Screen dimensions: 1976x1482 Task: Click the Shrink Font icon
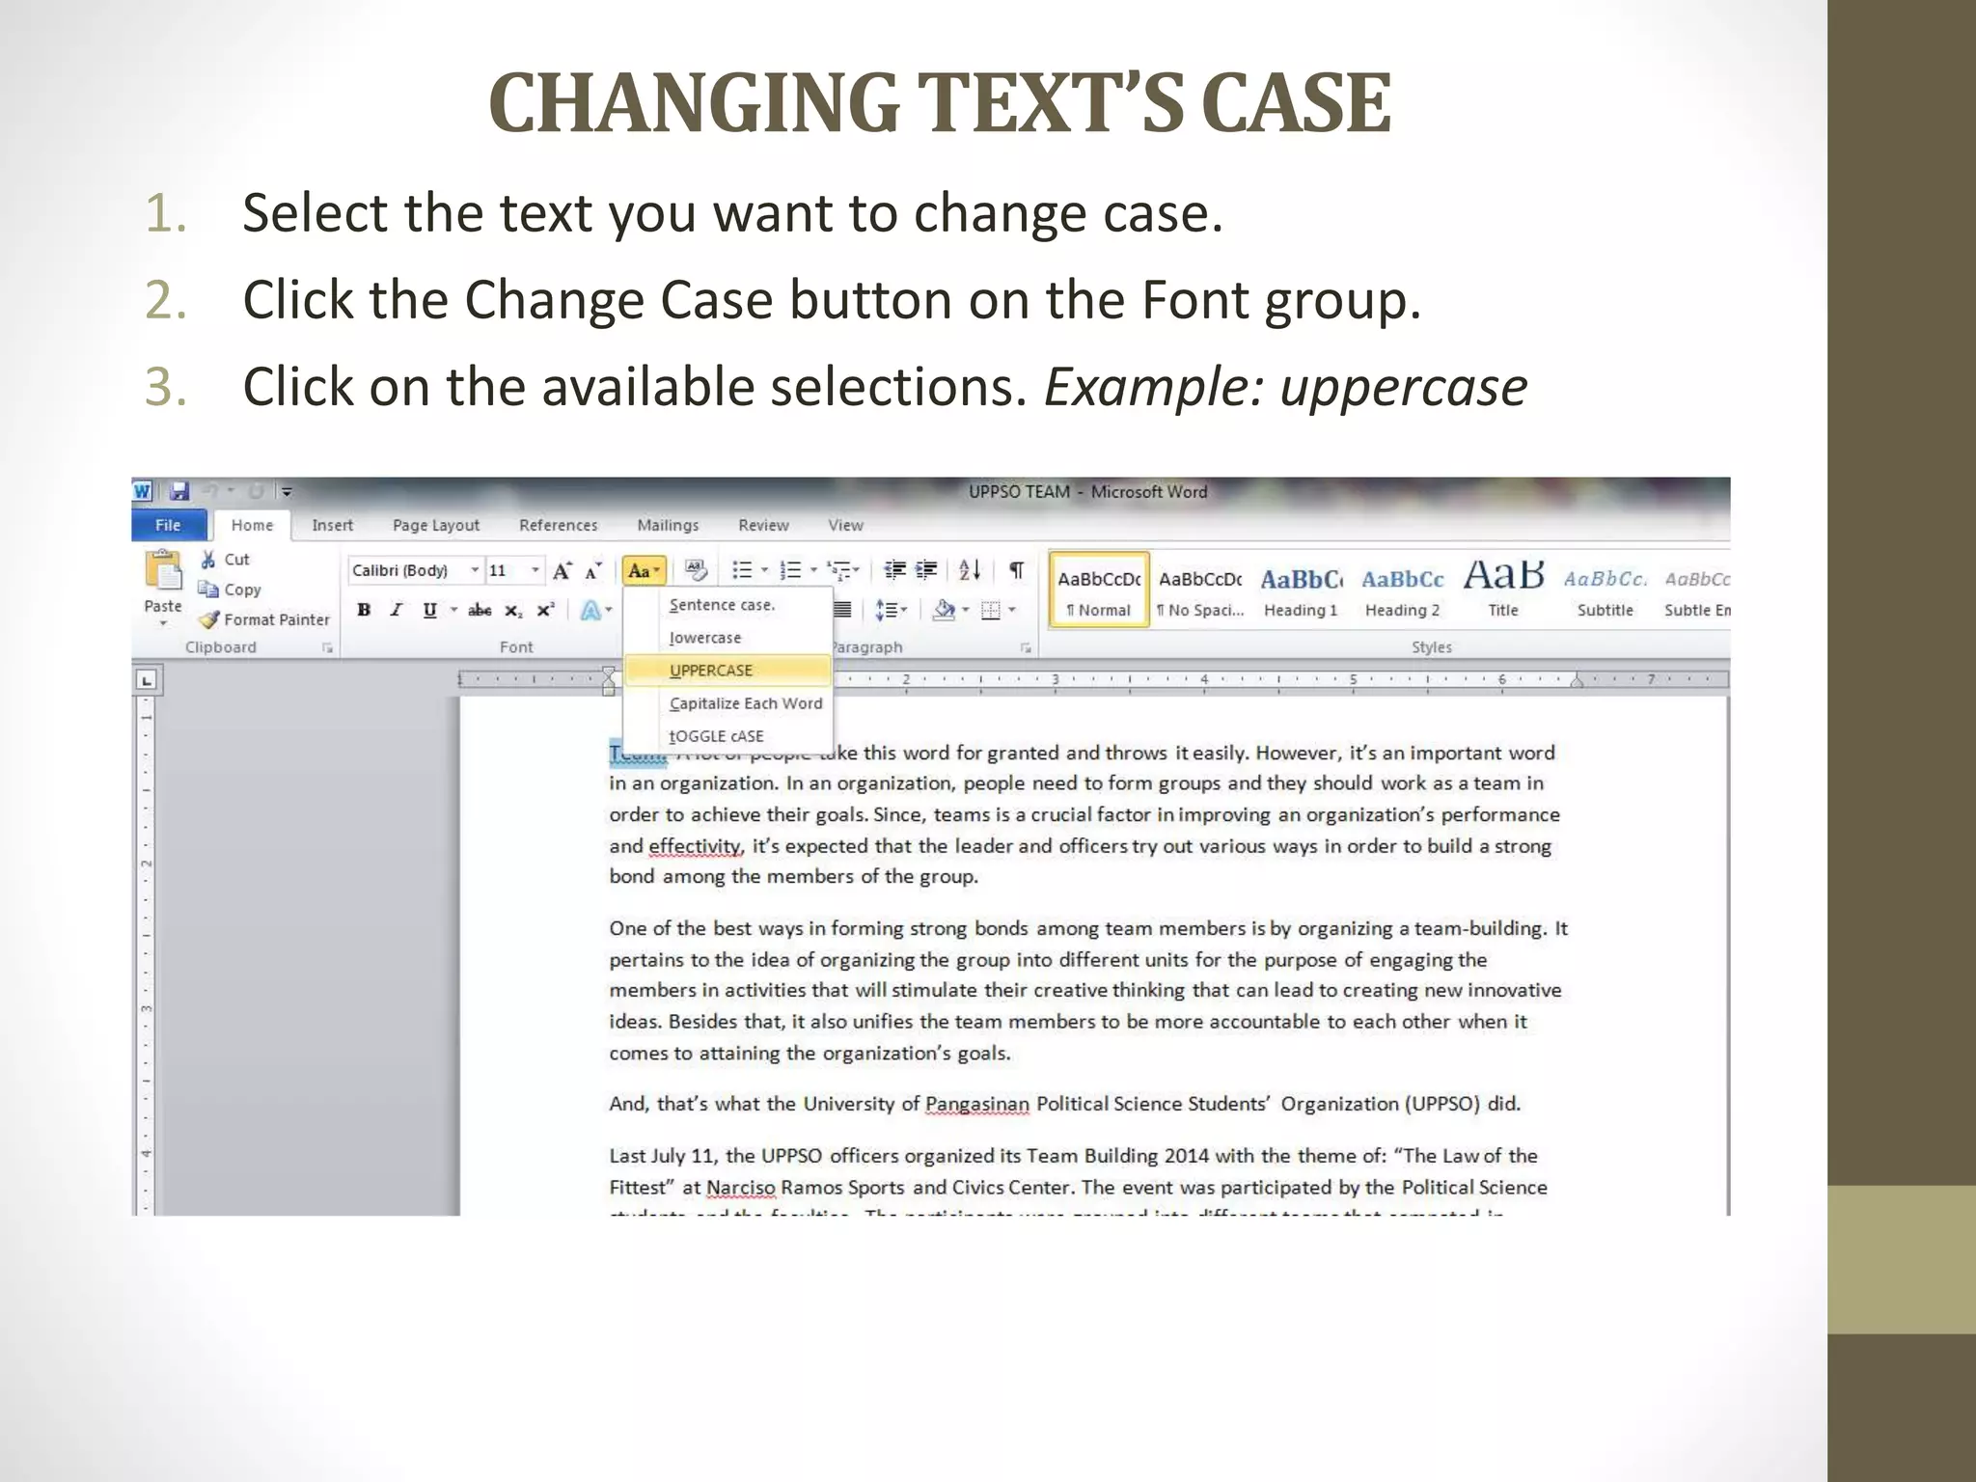click(593, 570)
